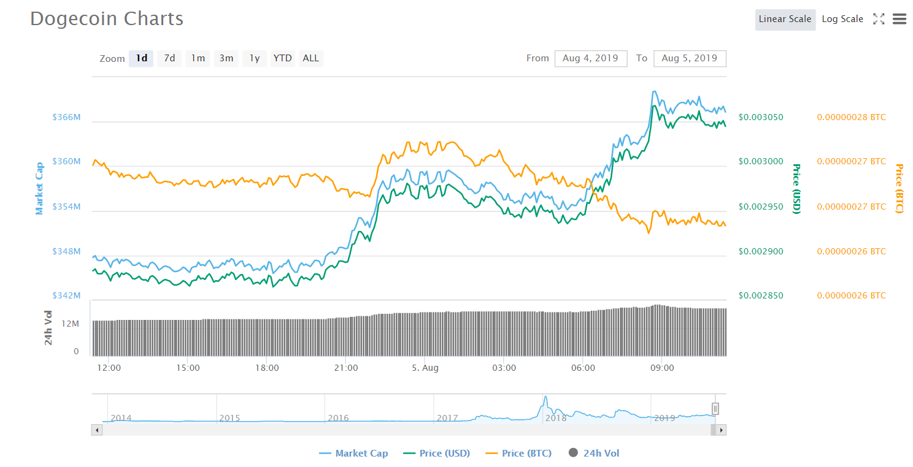Click the navigator scroll right arrow
The image size is (913, 467).
point(721,430)
